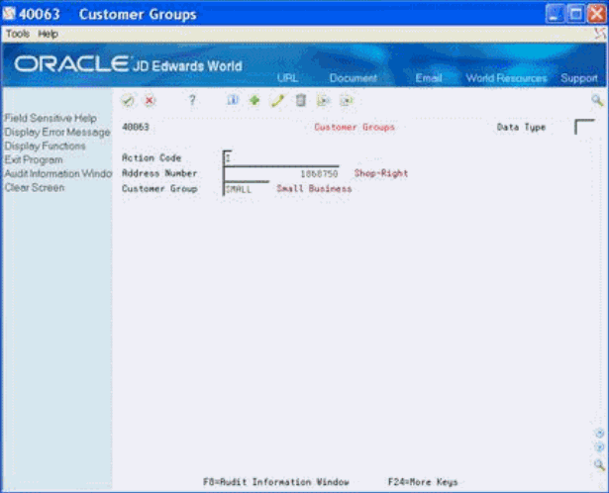Select Display Functions in sidebar
Screen dimensions: 609x493
45,146
